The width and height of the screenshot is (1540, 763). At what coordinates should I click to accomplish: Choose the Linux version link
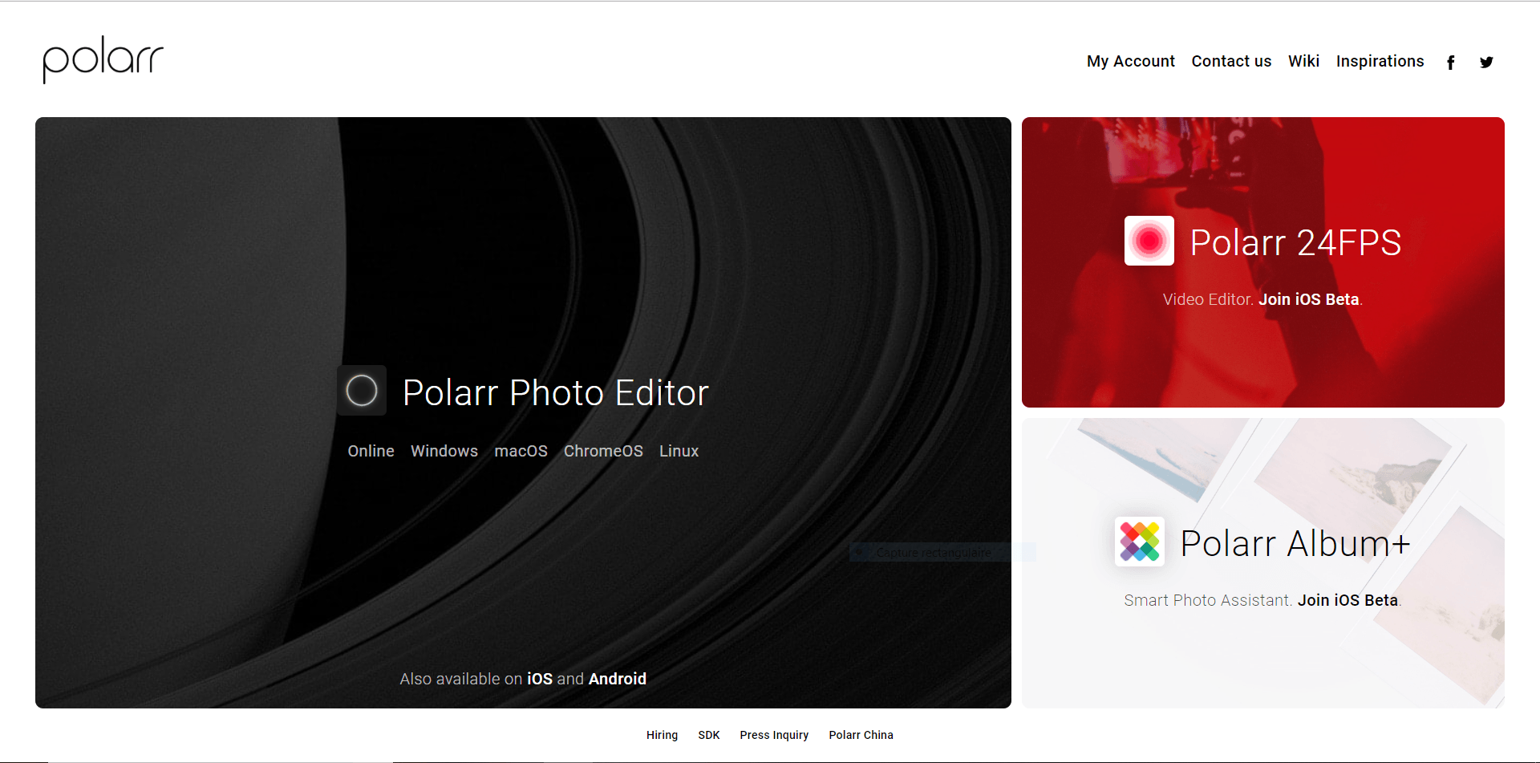[679, 451]
